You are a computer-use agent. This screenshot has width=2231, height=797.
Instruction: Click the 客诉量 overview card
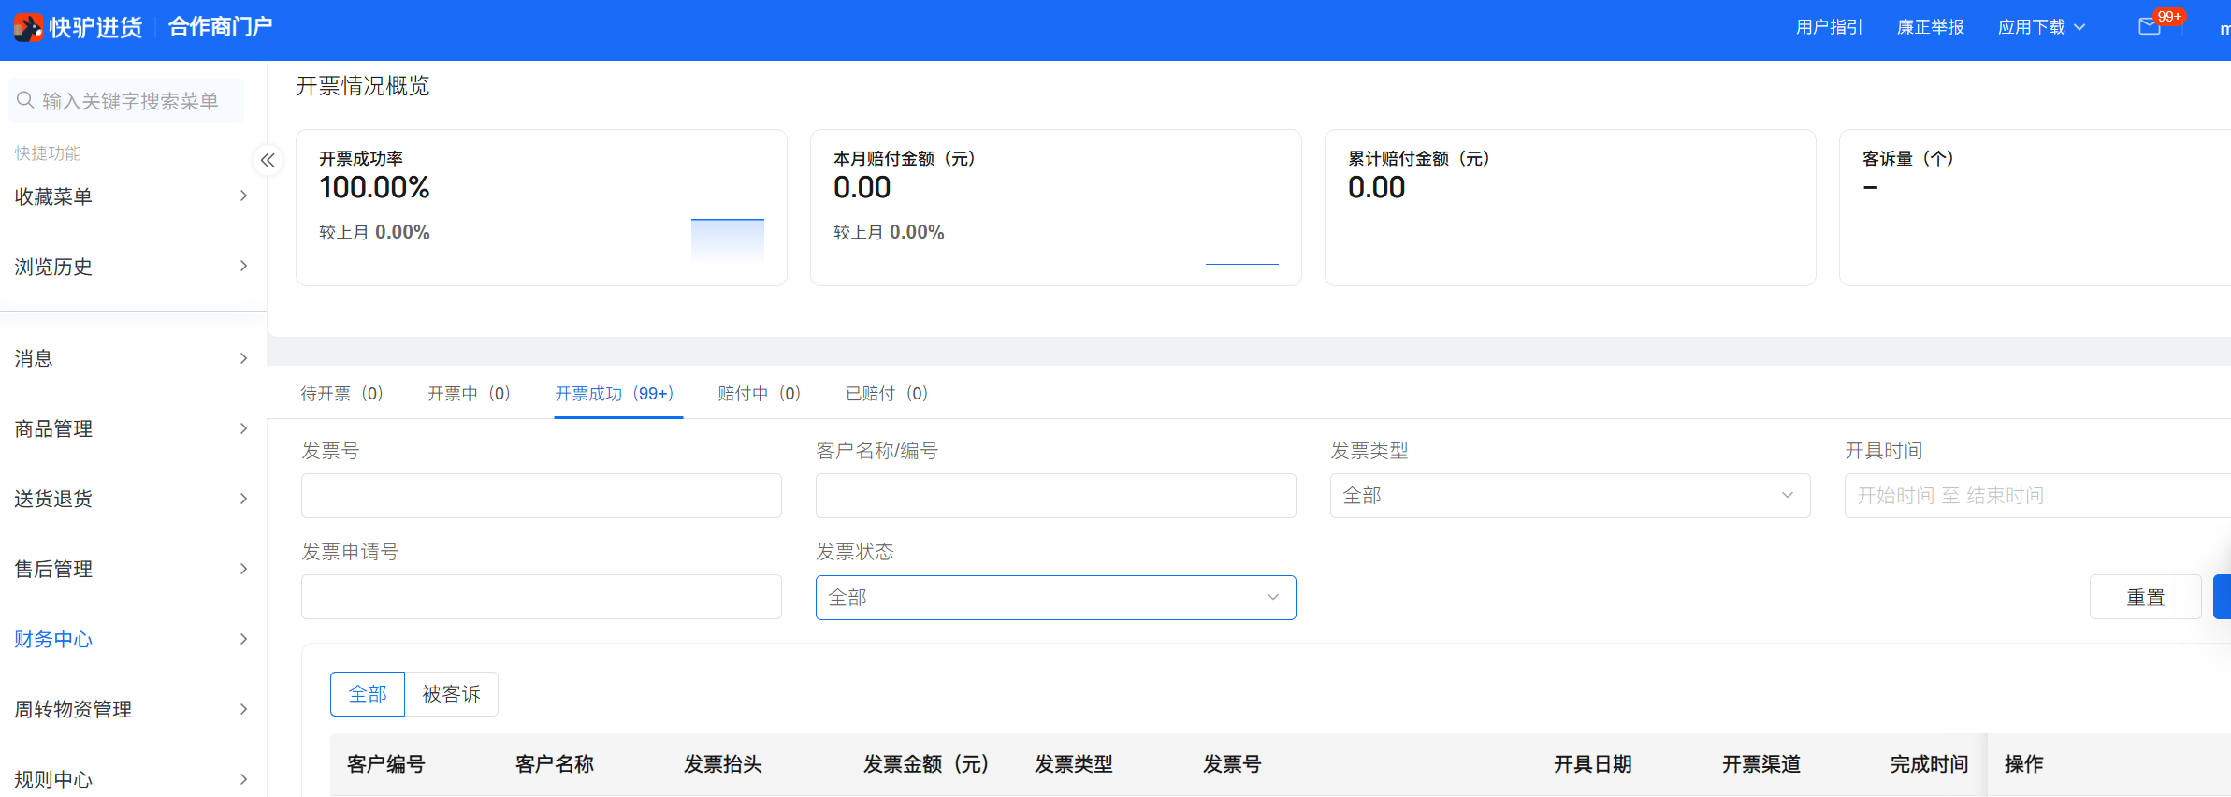click(x=2035, y=208)
